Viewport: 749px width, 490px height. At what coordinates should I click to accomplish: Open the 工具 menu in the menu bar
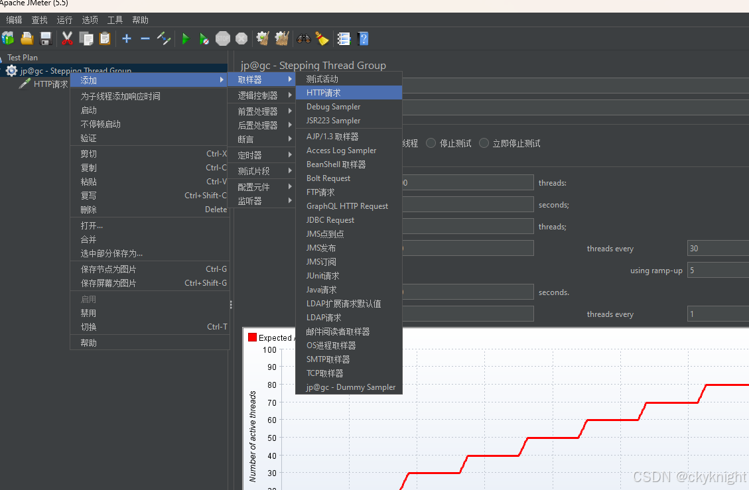click(115, 19)
